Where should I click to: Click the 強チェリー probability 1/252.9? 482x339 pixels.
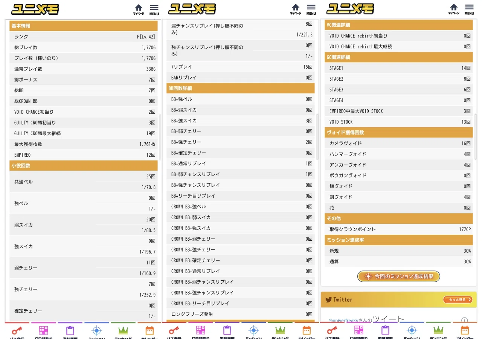[x=148, y=295]
